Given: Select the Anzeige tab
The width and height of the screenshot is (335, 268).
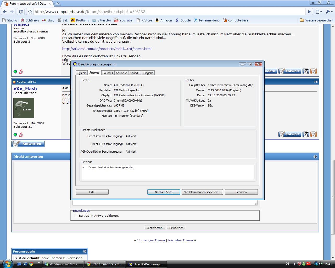Looking at the screenshot, I should [x=94, y=72].
